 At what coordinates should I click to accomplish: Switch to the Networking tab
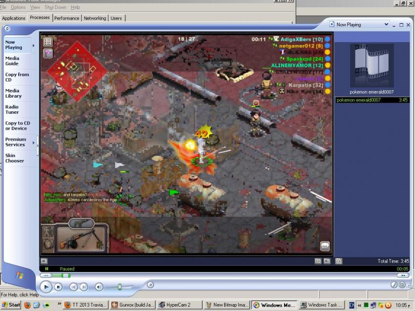95,18
